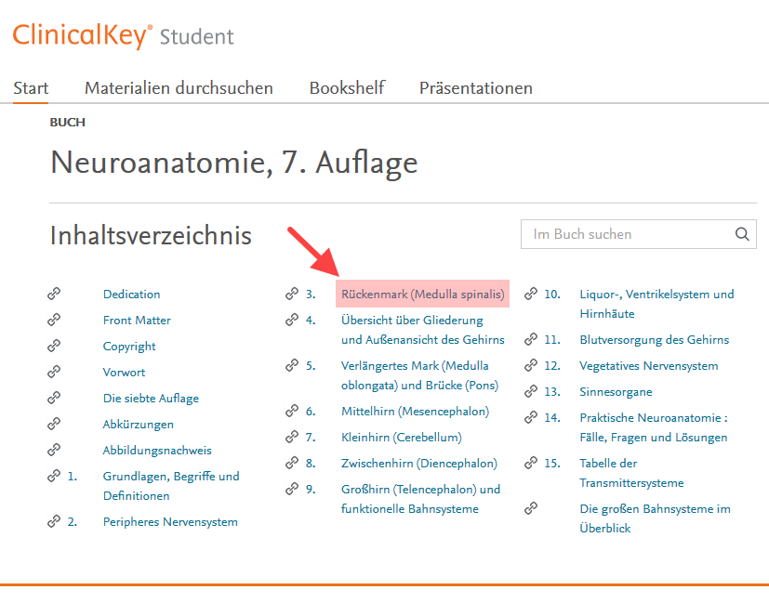This screenshot has height=603, width=769.
Task: Click the search magnifier icon in book search
Action: [x=741, y=234]
